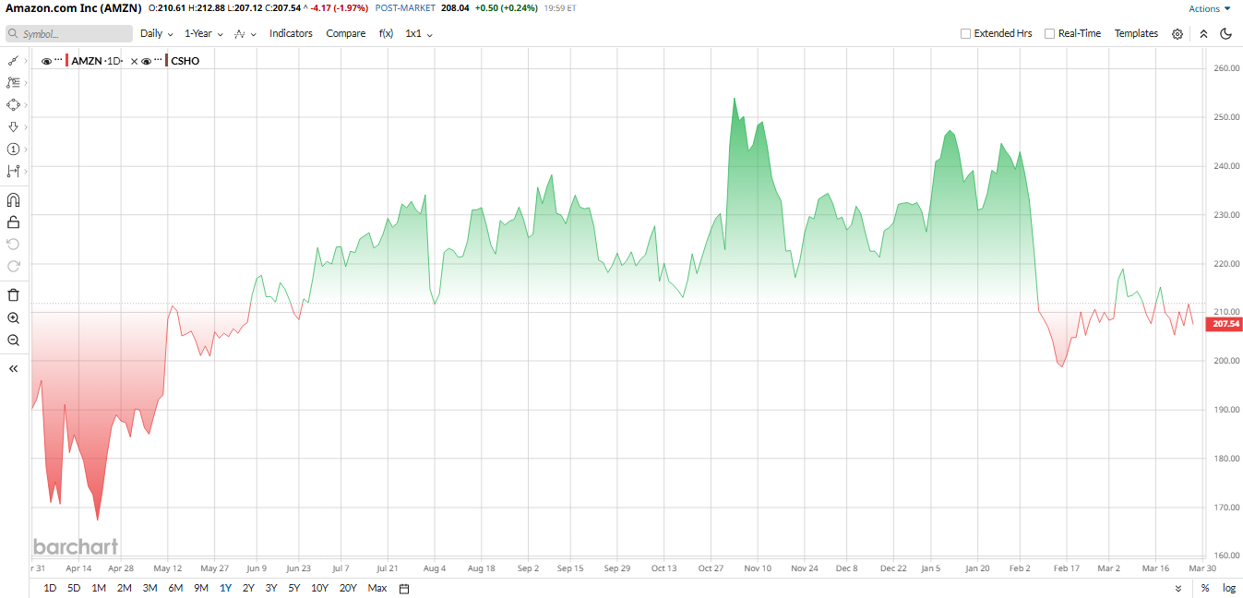Open the Templates menu
The width and height of the screenshot is (1243, 598).
pos(1136,33)
